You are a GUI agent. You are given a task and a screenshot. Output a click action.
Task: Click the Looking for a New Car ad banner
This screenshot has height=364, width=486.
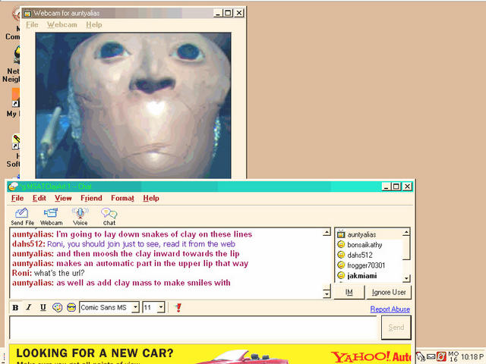tap(210, 354)
